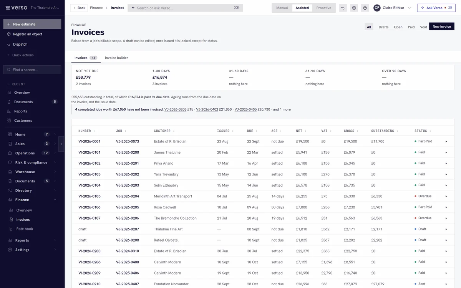This screenshot has width=461, height=288.
Task: Click the undo arrow icon in top bar
Action: tap(343, 8)
